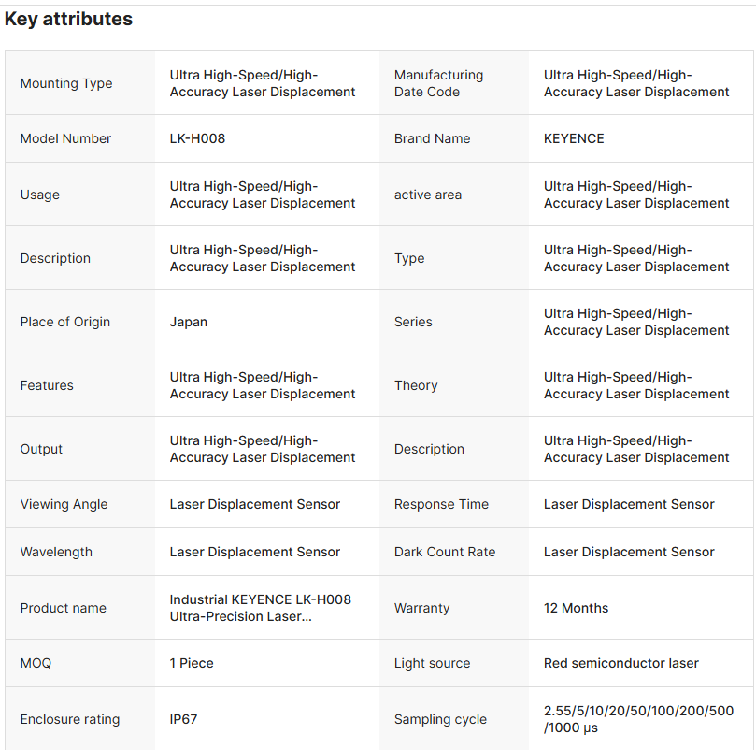This screenshot has height=750, width=756.
Task: Select the "12 Months" warranty value
Action: click(576, 608)
